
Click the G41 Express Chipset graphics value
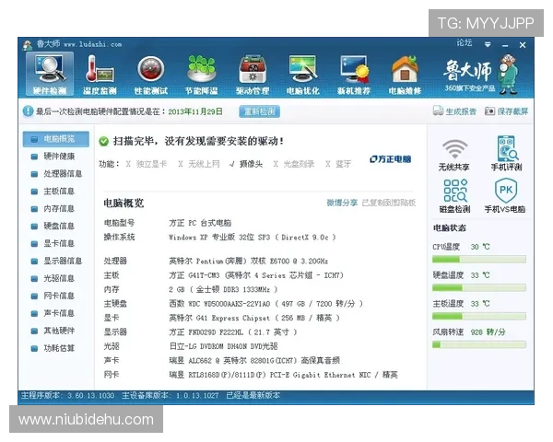coord(254,318)
